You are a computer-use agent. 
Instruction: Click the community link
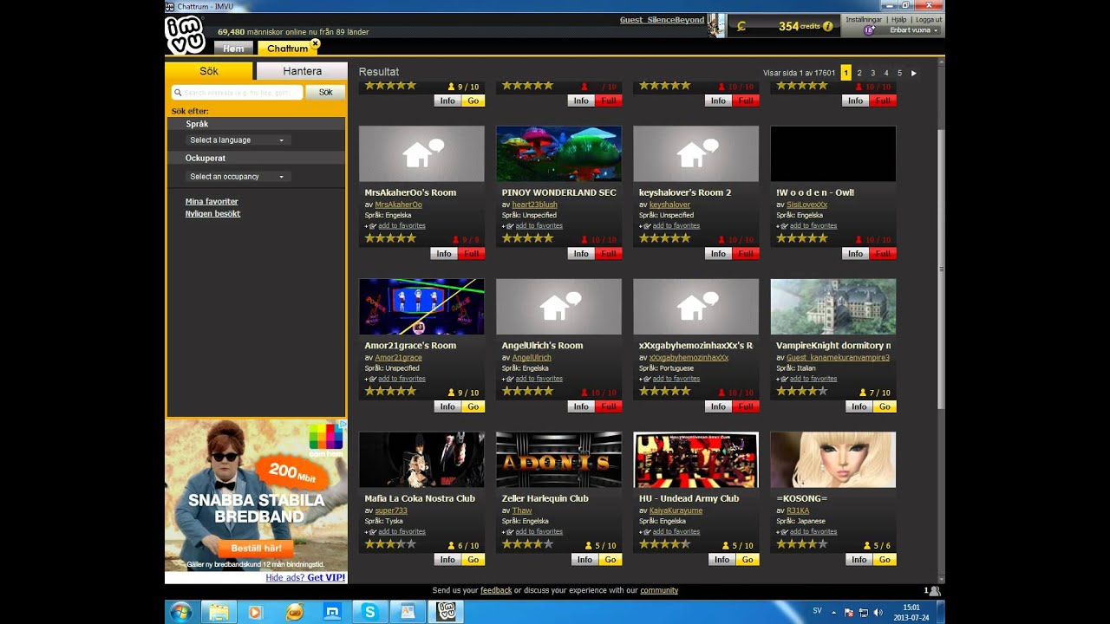[659, 591]
